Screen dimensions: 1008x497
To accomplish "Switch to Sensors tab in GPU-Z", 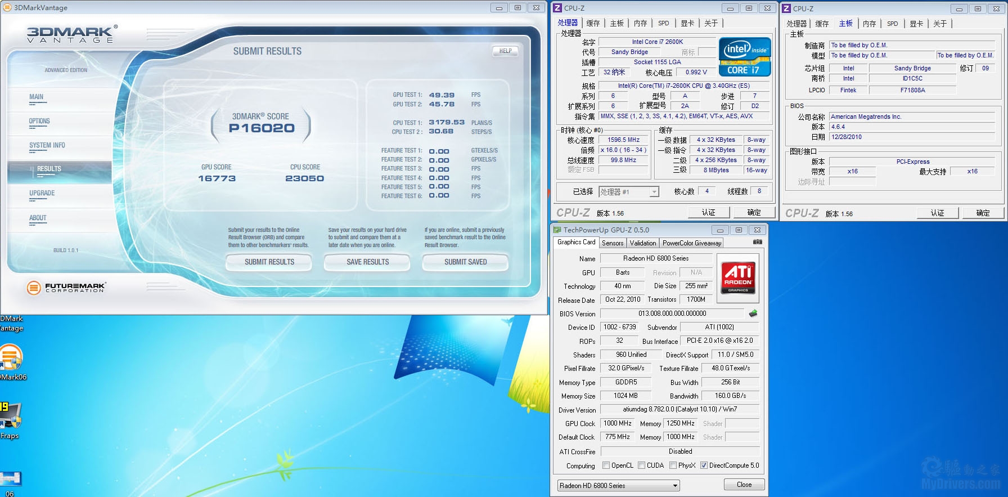I will [613, 243].
